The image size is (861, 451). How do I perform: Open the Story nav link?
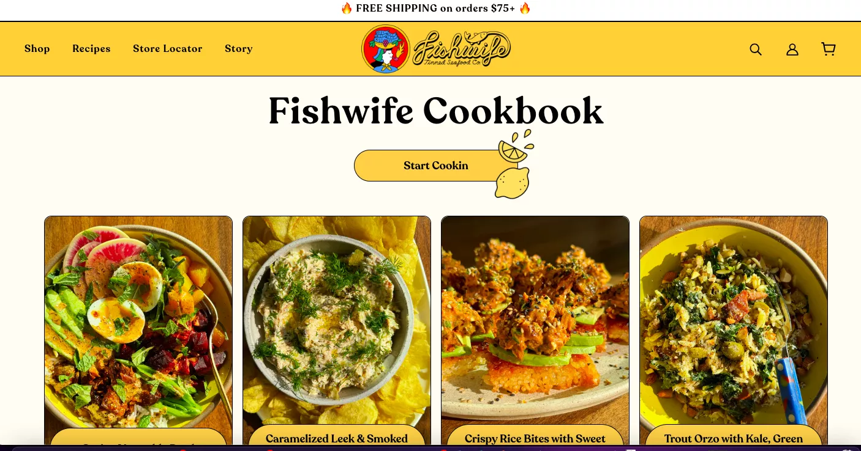[238, 49]
